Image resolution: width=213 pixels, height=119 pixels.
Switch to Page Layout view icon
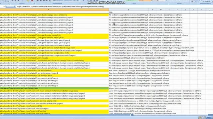coord(202,118)
